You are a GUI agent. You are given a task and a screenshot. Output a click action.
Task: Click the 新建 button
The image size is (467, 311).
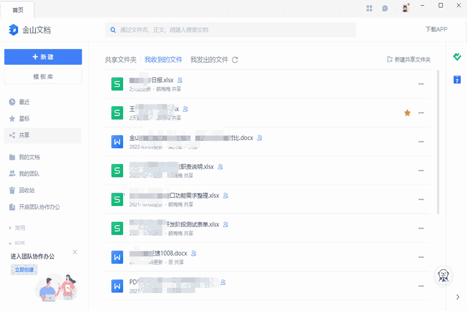(43, 57)
